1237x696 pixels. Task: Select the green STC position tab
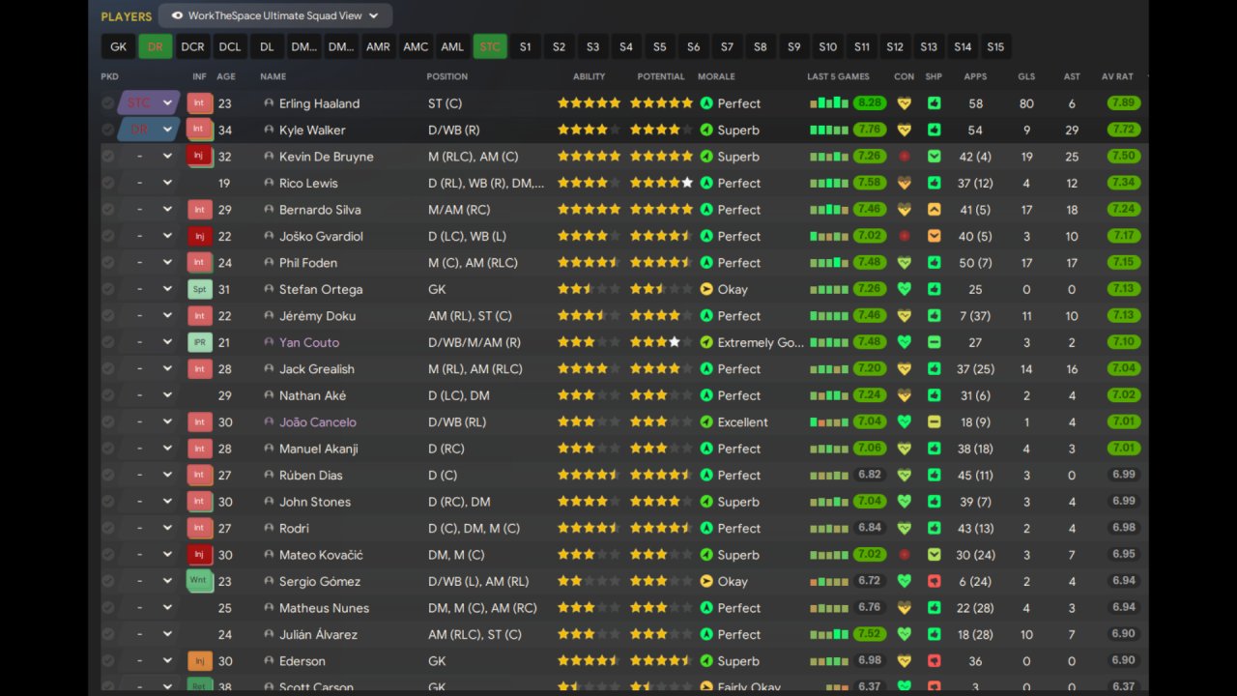[490, 46]
